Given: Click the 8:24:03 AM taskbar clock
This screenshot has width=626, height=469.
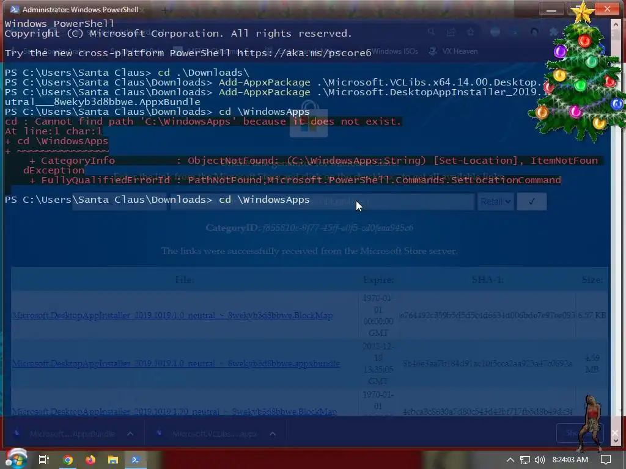Looking at the screenshot, I should click(570, 460).
